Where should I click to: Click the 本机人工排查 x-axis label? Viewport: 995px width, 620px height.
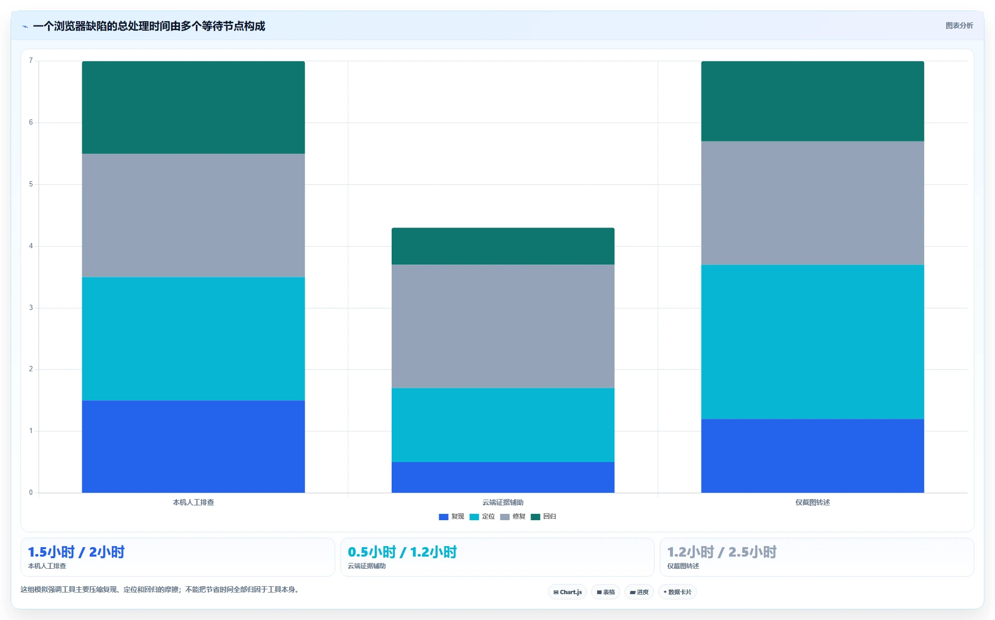pyautogui.click(x=193, y=502)
